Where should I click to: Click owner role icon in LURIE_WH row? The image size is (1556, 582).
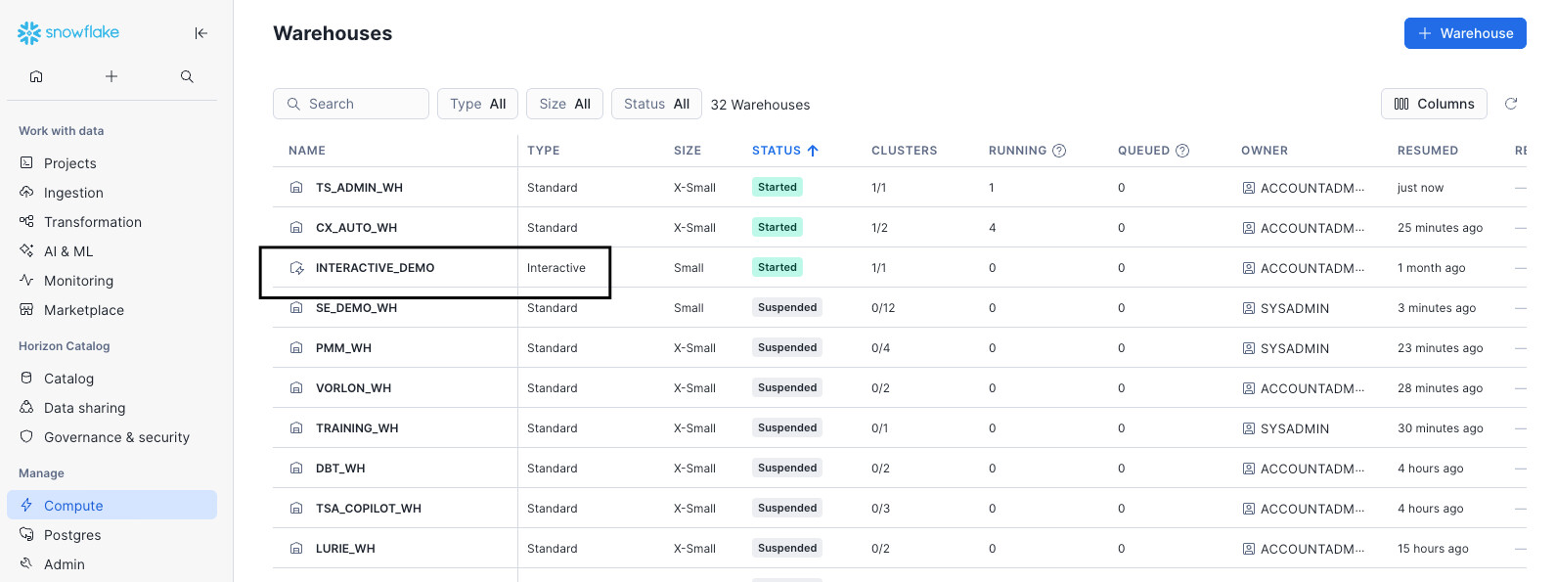pyautogui.click(x=1249, y=549)
